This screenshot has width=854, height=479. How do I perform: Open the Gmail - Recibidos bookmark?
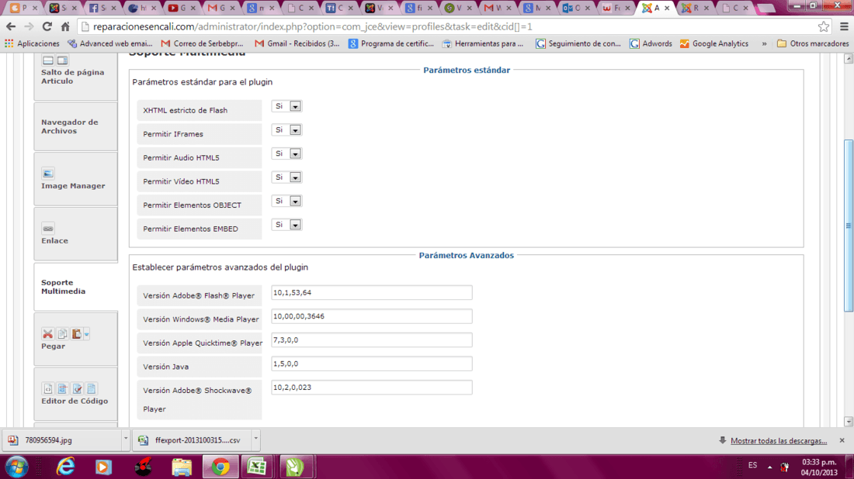point(297,43)
